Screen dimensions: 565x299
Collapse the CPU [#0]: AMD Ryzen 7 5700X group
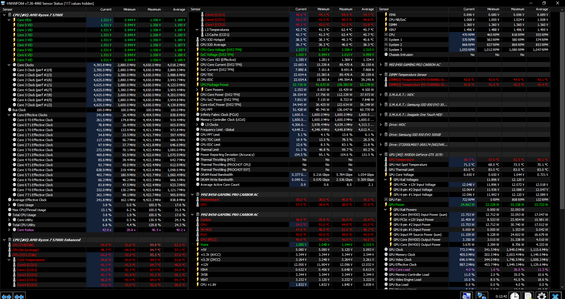(4, 15)
